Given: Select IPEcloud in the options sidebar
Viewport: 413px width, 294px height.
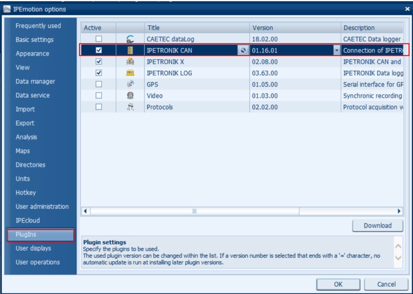Looking at the screenshot, I should pyautogui.click(x=28, y=221).
